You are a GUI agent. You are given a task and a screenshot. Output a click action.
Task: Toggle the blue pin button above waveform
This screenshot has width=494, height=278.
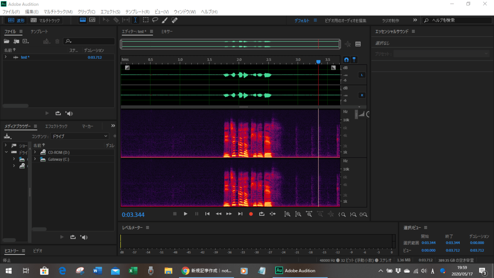coord(354,60)
